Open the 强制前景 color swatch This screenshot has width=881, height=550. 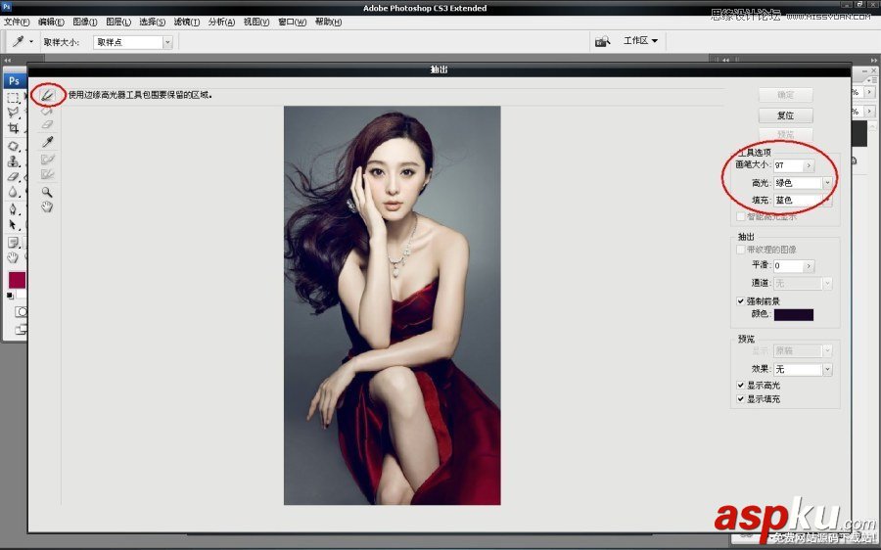793,314
